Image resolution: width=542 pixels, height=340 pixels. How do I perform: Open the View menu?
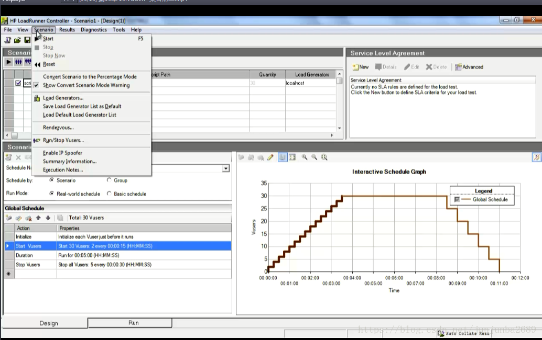(23, 30)
